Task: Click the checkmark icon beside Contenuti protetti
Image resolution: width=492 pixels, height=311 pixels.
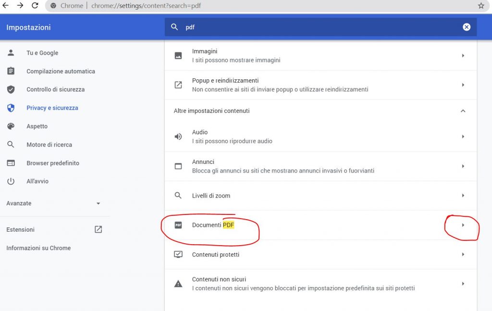Action: point(178,254)
